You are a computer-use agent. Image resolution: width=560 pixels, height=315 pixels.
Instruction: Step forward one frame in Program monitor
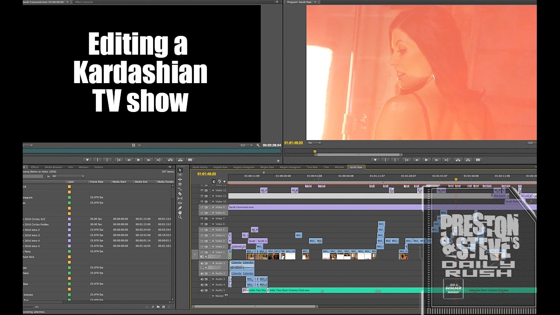pyautogui.click(x=437, y=160)
